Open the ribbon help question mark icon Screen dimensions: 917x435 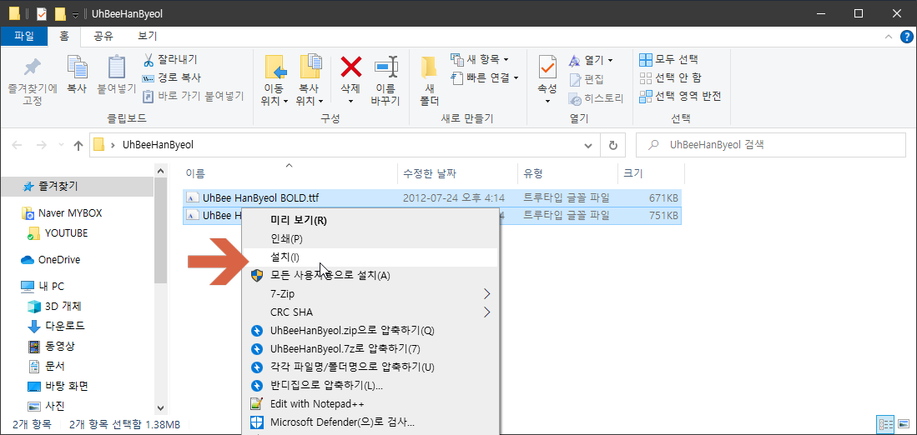[x=904, y=36]
